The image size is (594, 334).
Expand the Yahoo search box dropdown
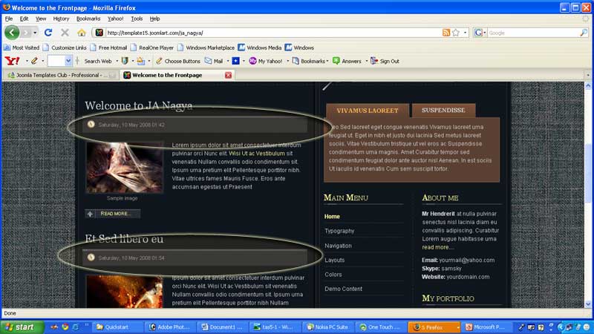coord(68,61)
